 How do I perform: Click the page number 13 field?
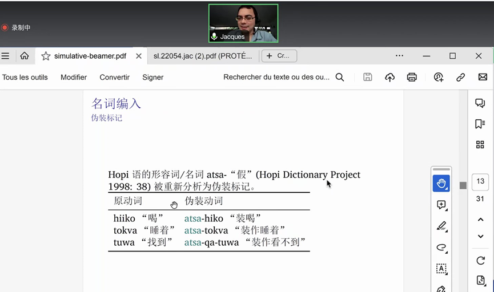tap(480, 181)
